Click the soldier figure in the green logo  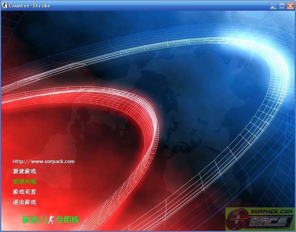pos(51,220)
